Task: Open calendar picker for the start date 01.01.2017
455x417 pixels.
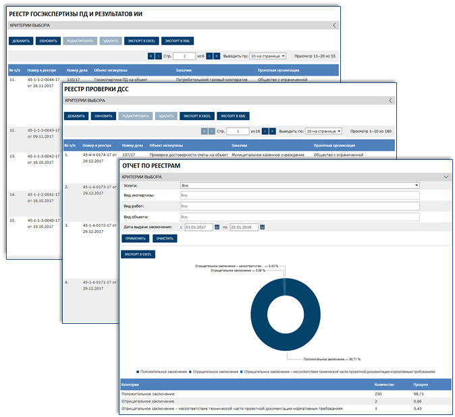Action: coord(217,227)
